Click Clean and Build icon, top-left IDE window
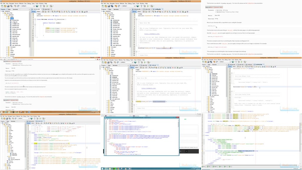The width and height of the screenshot is (302, 170). point(44,6)
